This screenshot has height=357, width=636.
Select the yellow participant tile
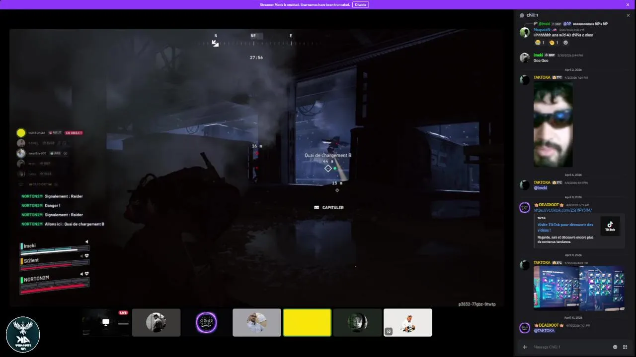[307, 322]
